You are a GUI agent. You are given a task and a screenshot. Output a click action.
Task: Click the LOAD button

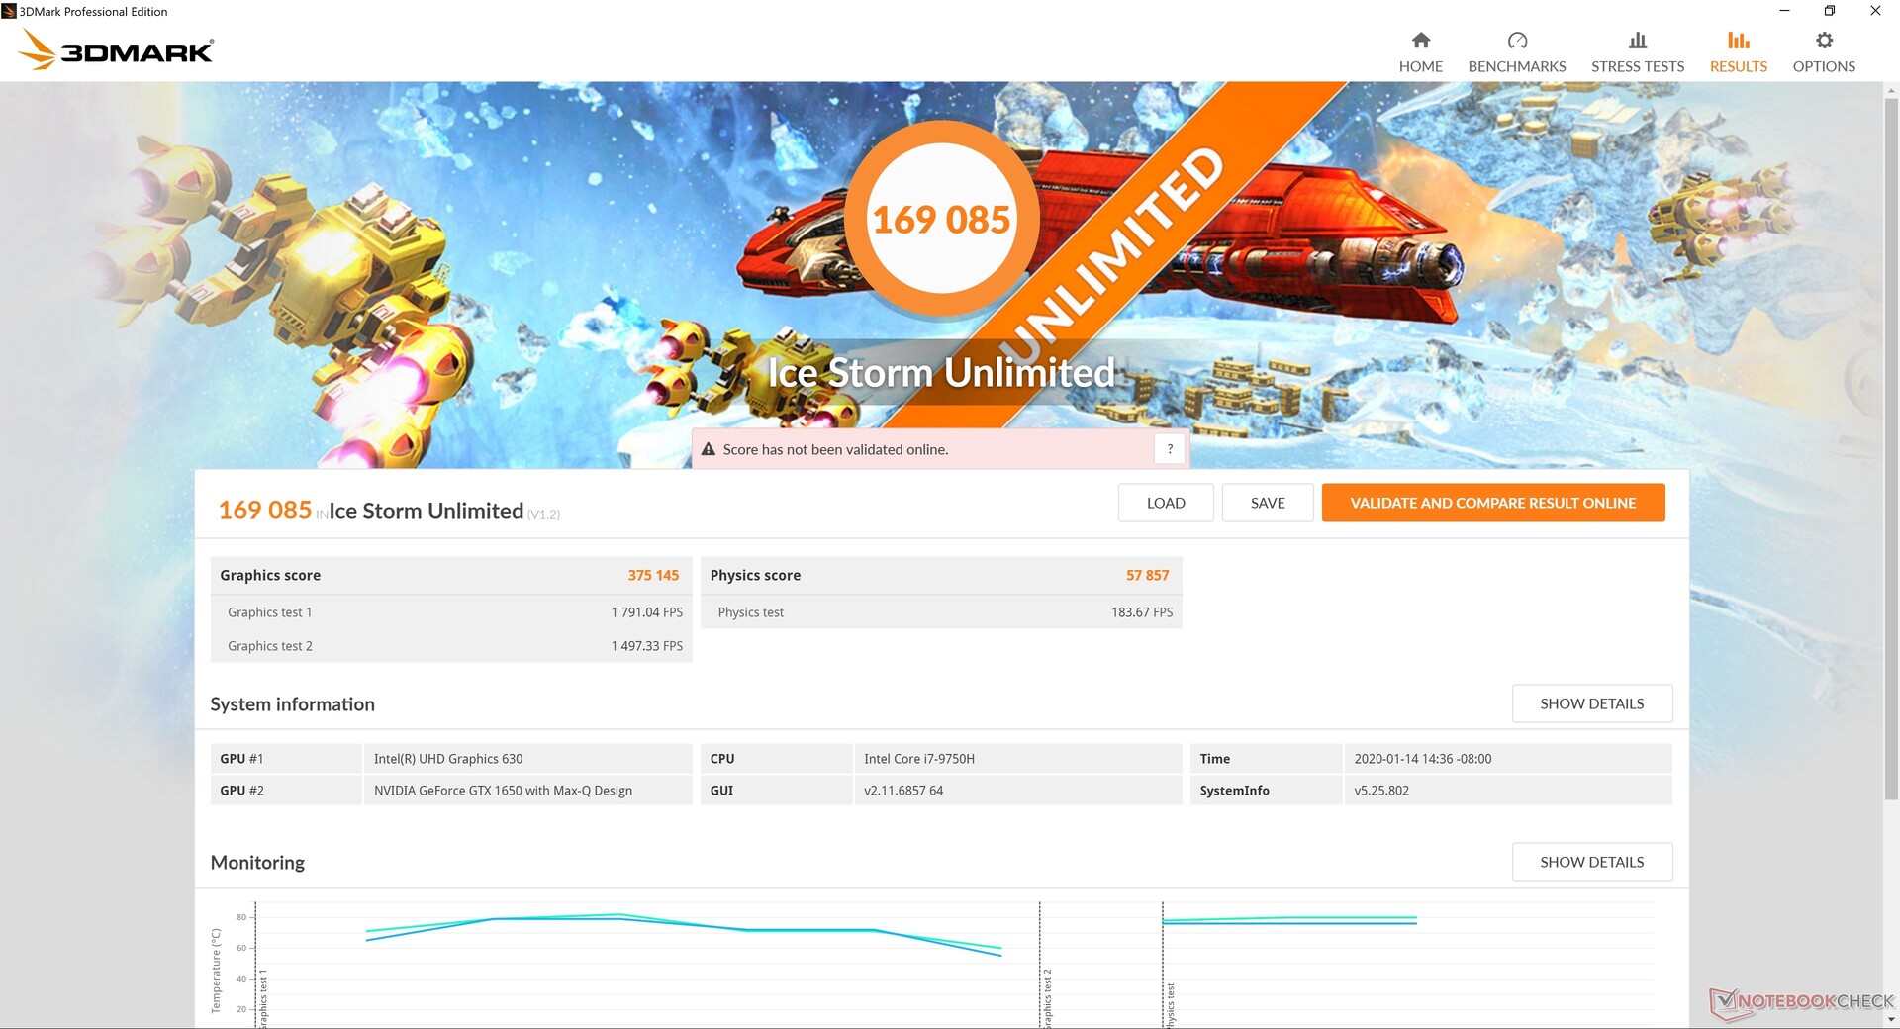[x=1166, y=503]
